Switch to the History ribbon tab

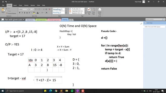26,5
